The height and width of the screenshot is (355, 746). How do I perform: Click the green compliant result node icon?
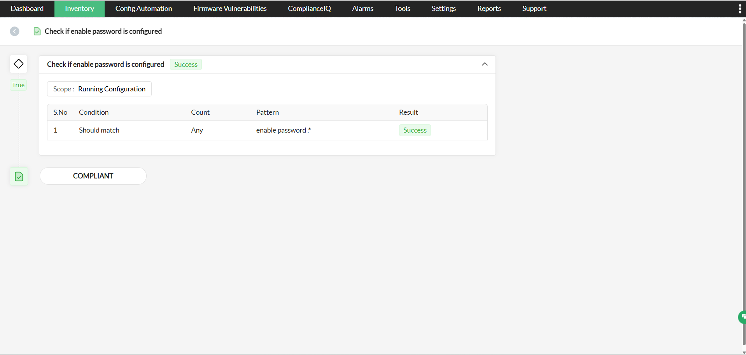[19, 176]
